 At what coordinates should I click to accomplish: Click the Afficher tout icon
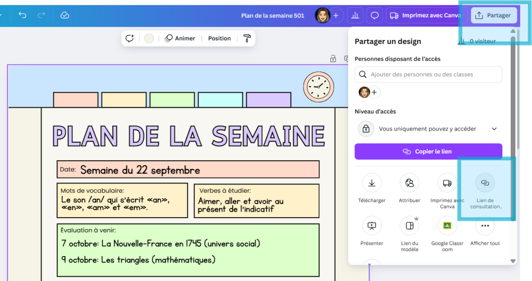pyautogui.click(x=485, y=226)
